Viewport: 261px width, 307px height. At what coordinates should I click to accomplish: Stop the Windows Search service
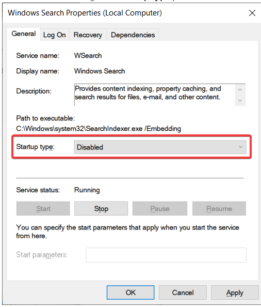[x=101, y=208]
